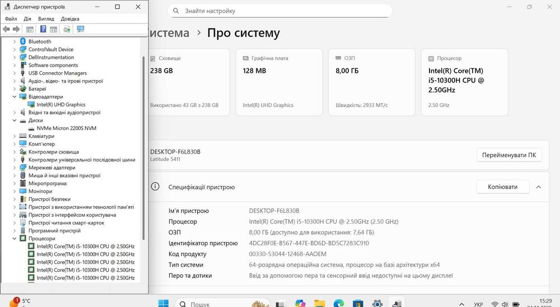The width and height of the screenshot is (560, 307).
Task: Click the search magnifier icon in Settings
Action: (176, 11)
